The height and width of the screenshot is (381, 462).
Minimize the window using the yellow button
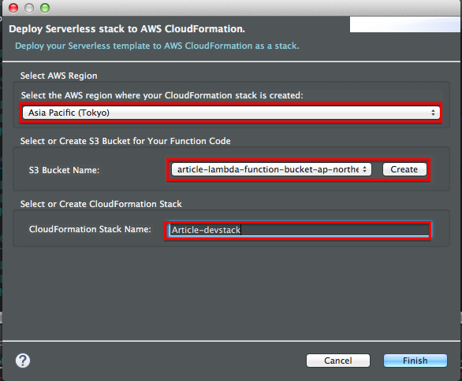click(29, 8)
